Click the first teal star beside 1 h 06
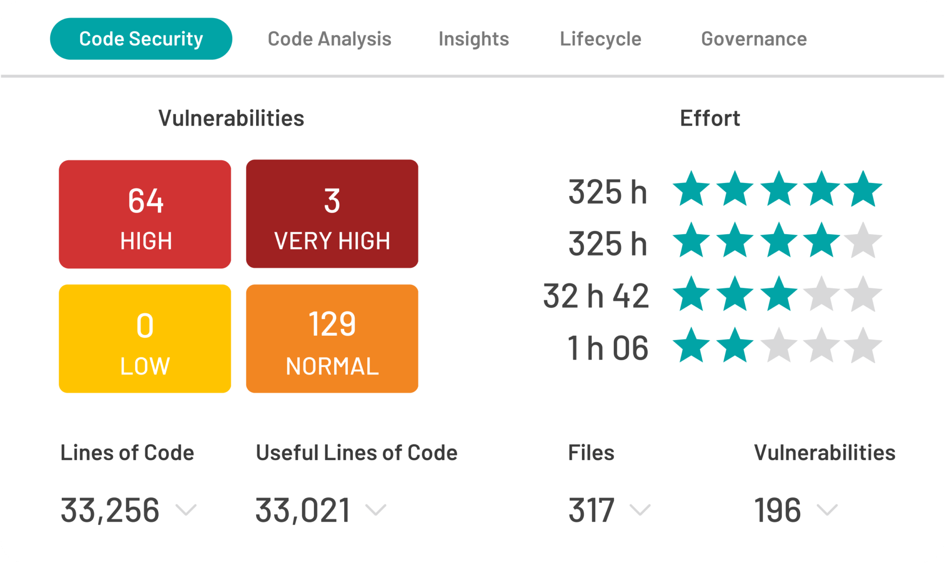 click(691, 346)
